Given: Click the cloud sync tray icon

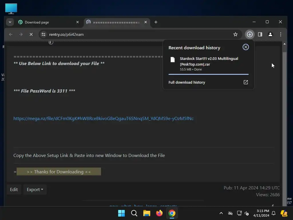Looking at the screenshot, I should 230,213.
